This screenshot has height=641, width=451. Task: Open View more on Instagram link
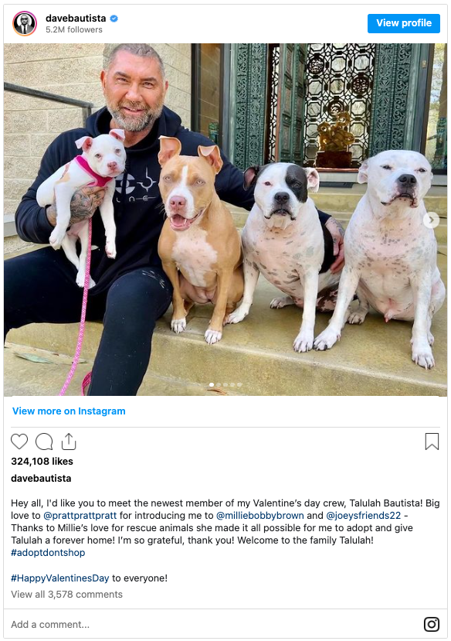(69, 411)
